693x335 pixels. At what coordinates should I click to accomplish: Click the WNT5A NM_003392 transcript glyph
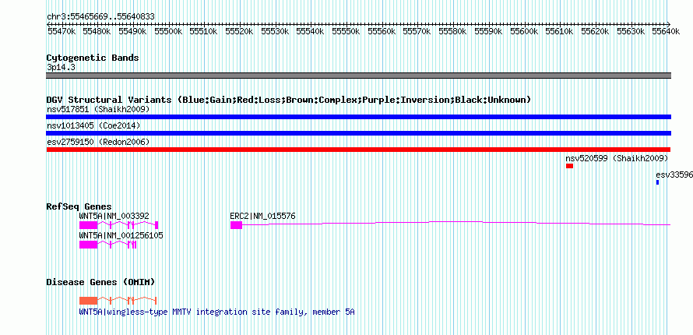(x=118, y=225)
